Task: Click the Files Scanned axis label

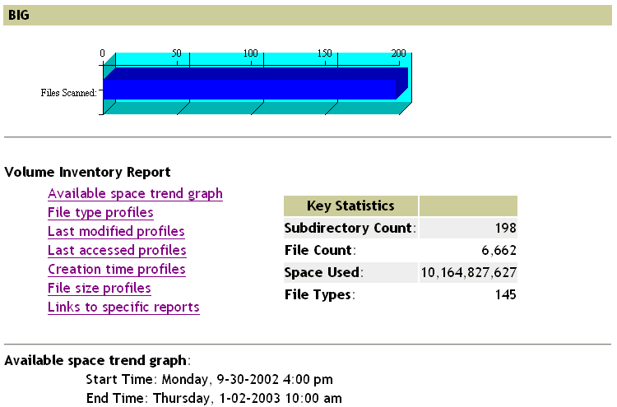Action: (69, 93)
